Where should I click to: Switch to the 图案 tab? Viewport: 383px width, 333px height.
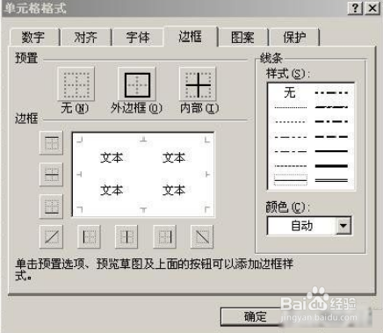242,38
